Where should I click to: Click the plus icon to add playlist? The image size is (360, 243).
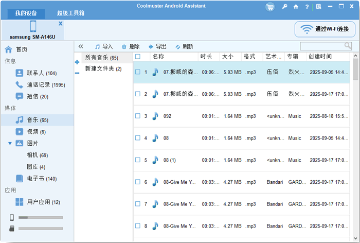(77, 62)
